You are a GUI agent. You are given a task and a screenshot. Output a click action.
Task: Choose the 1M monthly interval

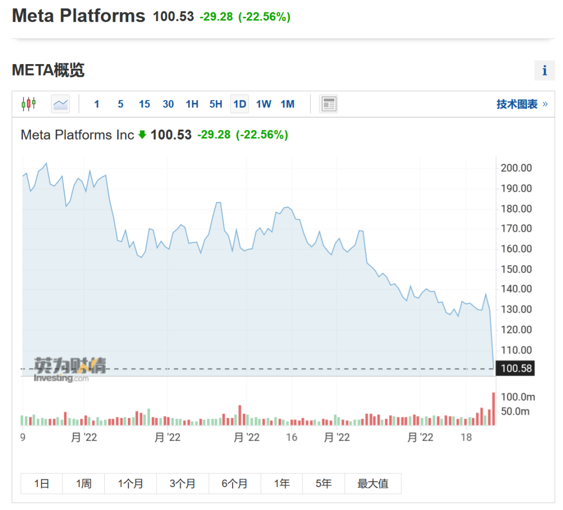[x=287, y=104]
